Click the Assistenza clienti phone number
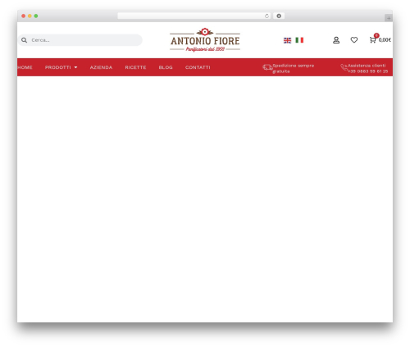 (x=368, y=71)
